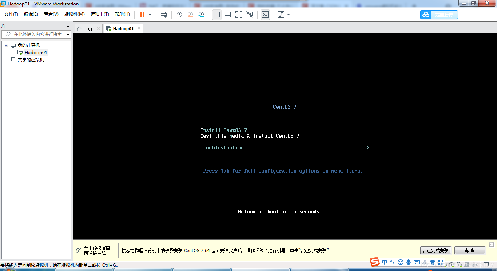Open the 选项卡(T) menu

coord(100,14)
